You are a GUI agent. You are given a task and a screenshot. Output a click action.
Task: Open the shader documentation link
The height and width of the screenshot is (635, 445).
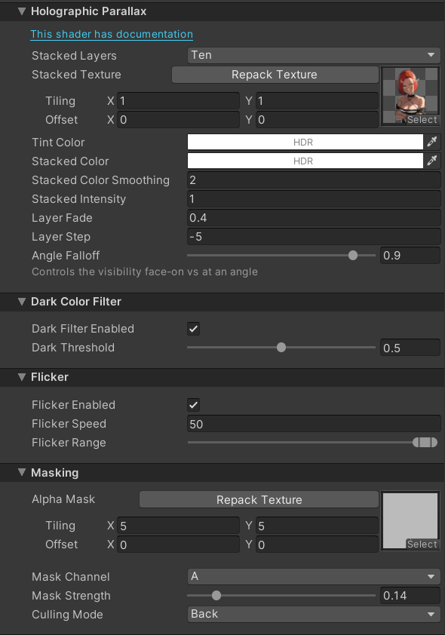[111, 34]
